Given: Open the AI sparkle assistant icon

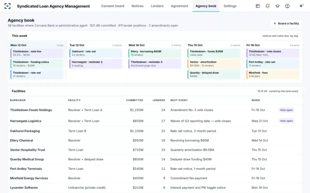Looking at the screenshot, I should pos(301,6).
